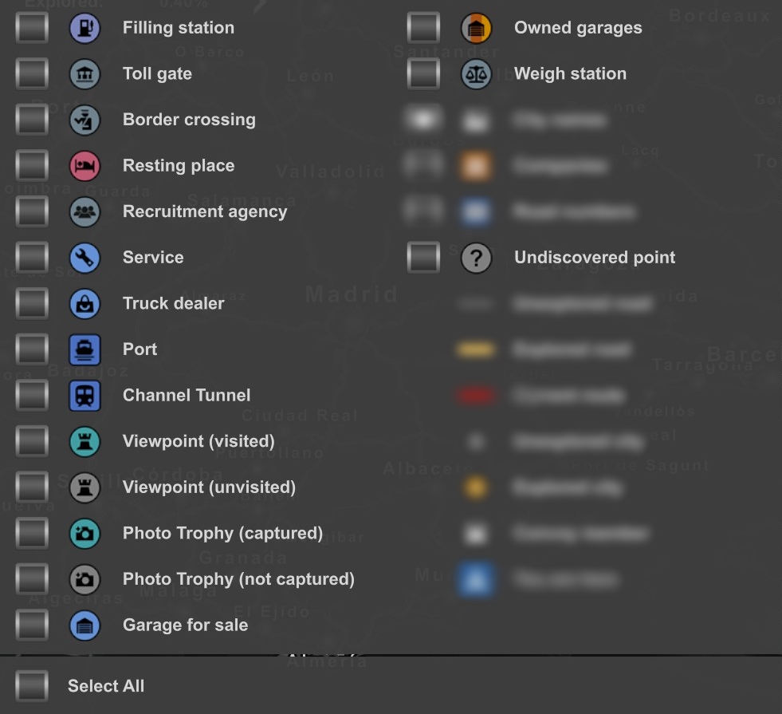The height and width of the screenshot is (714, 782).
Task: Click the Port ferry icon
Action: tap(84, 349)
